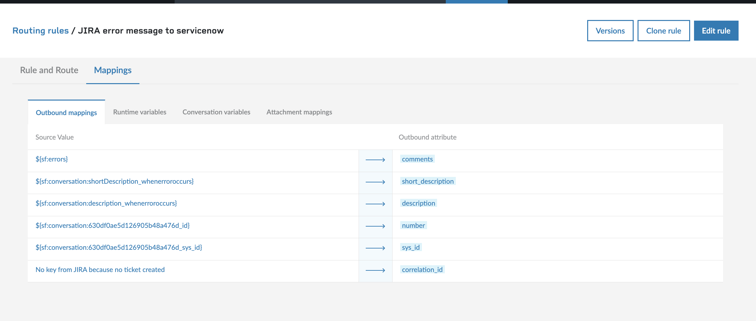756x321 pixels.
Task: Click the sys_id outbound attribute tag
Action: click(x=411, y=248)
